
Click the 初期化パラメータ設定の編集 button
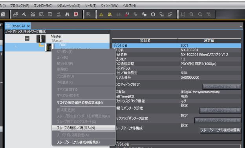point(220,110)
